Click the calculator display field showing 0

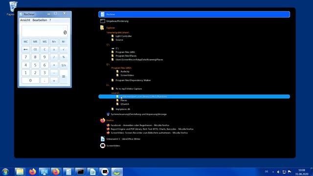45,31
